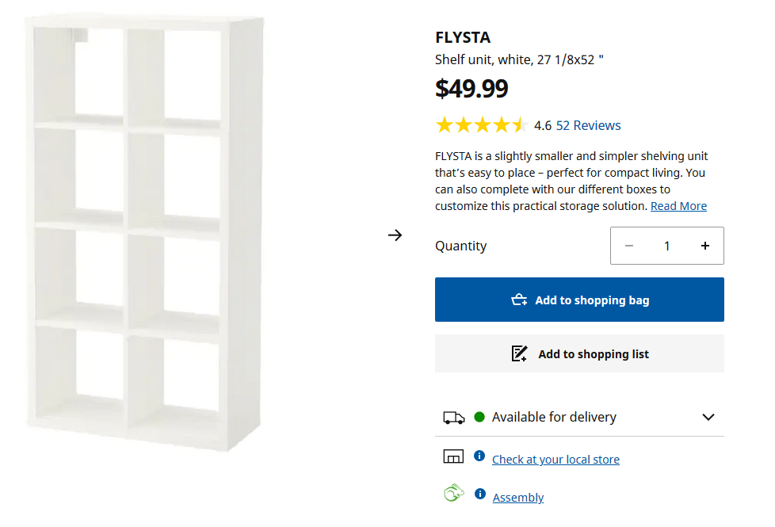Increase quantity with the plus button

(704, 246)
